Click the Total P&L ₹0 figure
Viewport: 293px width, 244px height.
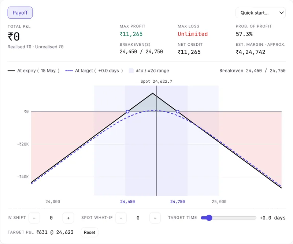click(14, 37)
